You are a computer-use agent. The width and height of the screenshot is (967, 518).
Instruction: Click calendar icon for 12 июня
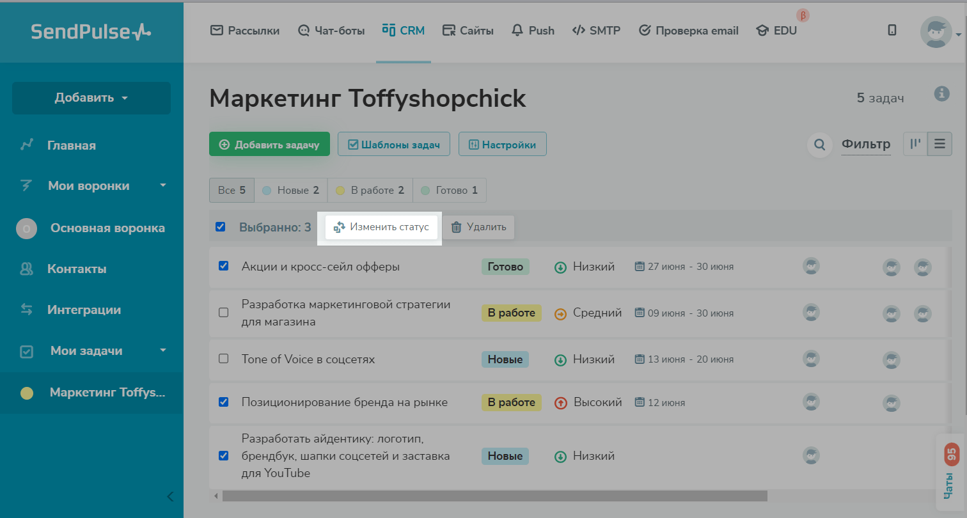tap(640, 402)
